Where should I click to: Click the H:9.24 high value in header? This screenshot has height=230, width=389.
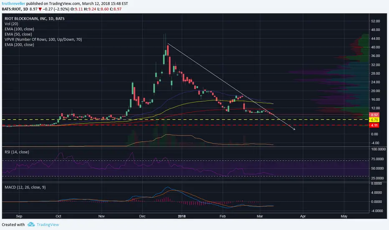coord(90,9)
